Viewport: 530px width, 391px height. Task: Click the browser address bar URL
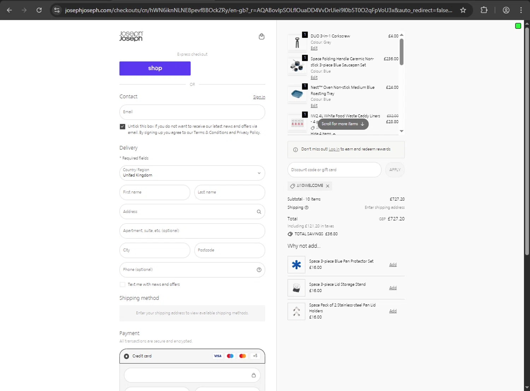pyautogui.click(x=259, y=10)
